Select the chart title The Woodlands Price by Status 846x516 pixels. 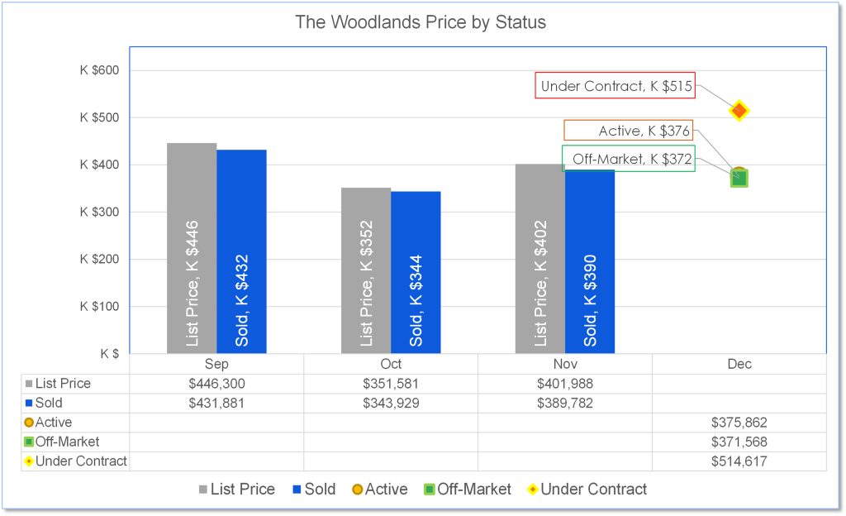pyautogui.click(x=421, y=22)
